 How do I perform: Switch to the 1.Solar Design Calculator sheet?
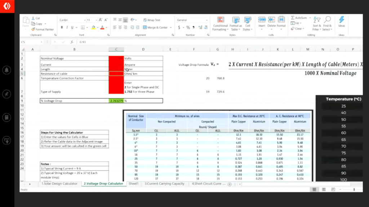(x=59, y=184)
